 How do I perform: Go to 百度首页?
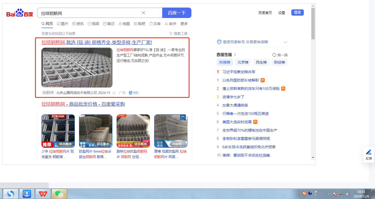pos(265,13)
